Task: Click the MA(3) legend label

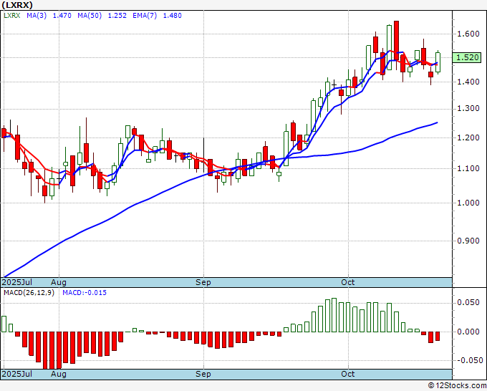Action: click(x=37, y=16)
